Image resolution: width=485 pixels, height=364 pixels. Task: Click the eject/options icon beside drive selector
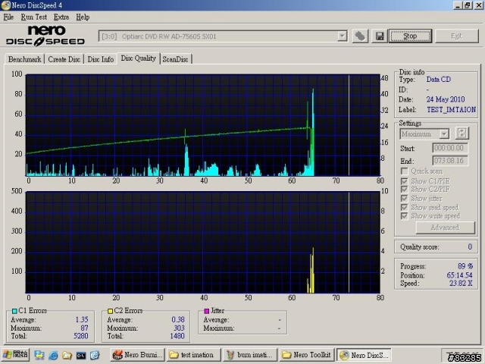[361, 36]
